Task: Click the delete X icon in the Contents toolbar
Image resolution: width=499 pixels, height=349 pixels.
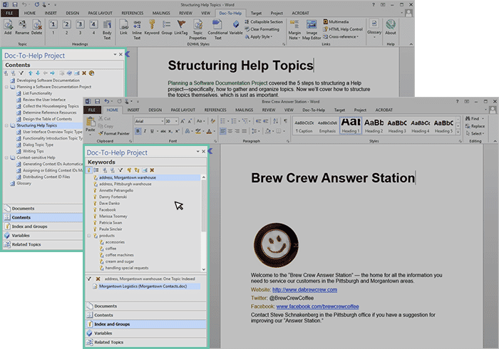Action: click(84, 73)
